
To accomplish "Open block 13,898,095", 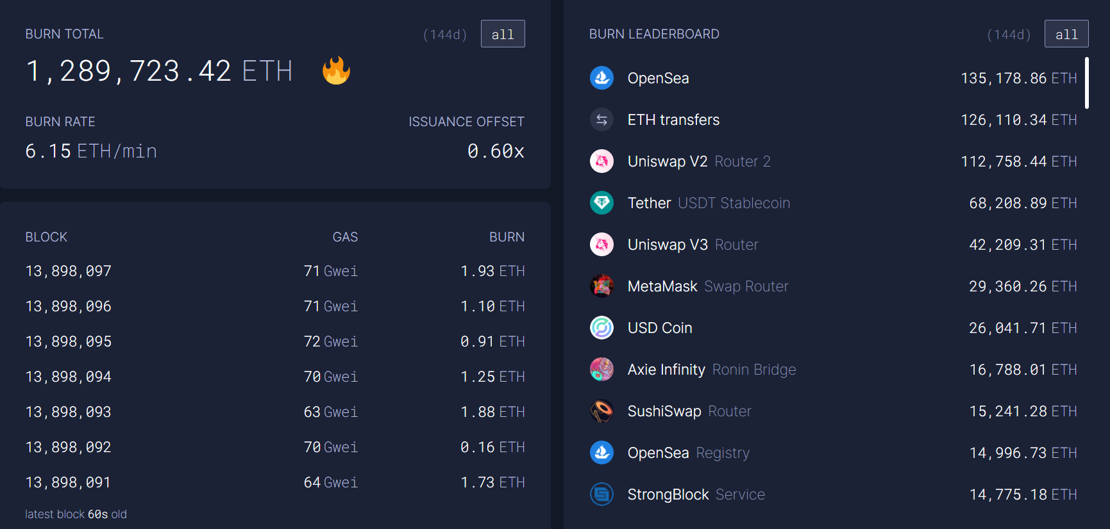I will 69,342.
